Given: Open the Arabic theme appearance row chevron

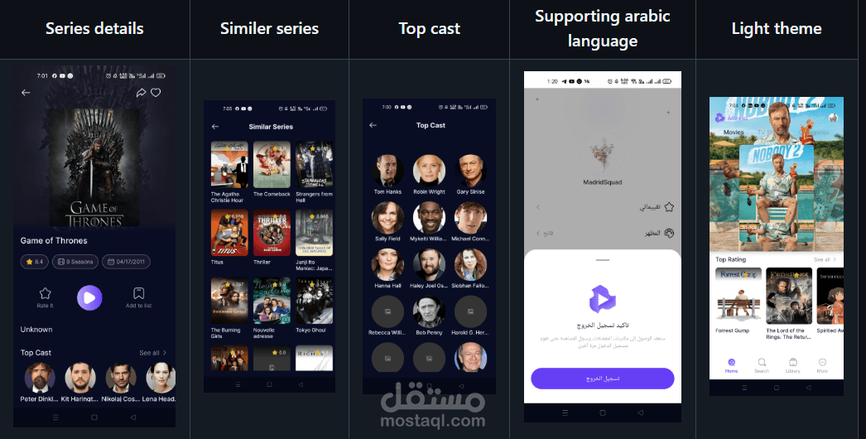Looking at the screenshot, I should coord(538,234).
